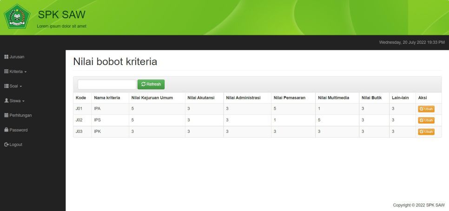The image size is (449, 211).
Task: Open the Perhitungan menu item
Action: pyautogui.click(x=20, y=115)
